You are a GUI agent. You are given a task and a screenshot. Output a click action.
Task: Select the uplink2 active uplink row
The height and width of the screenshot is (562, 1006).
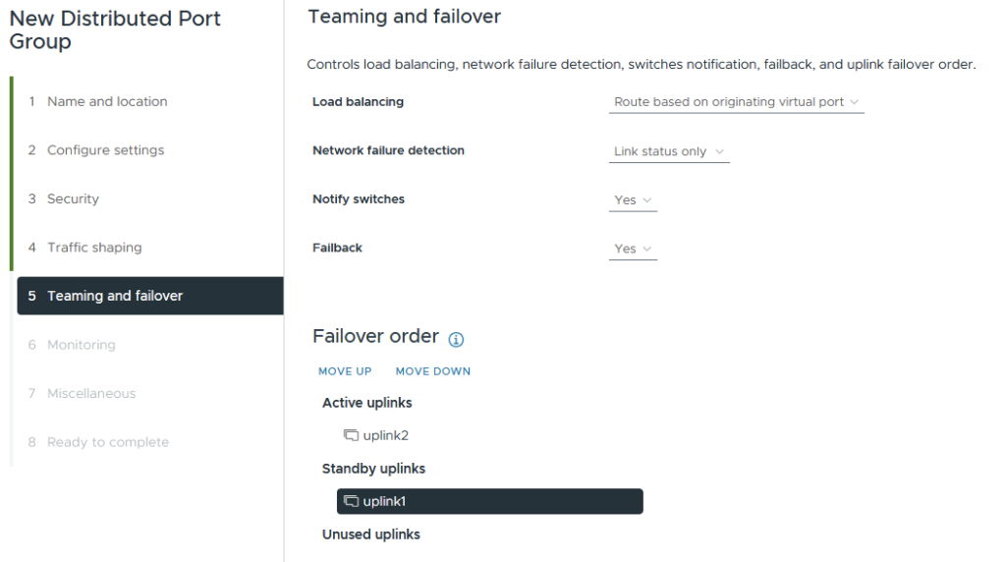[385, 435]
